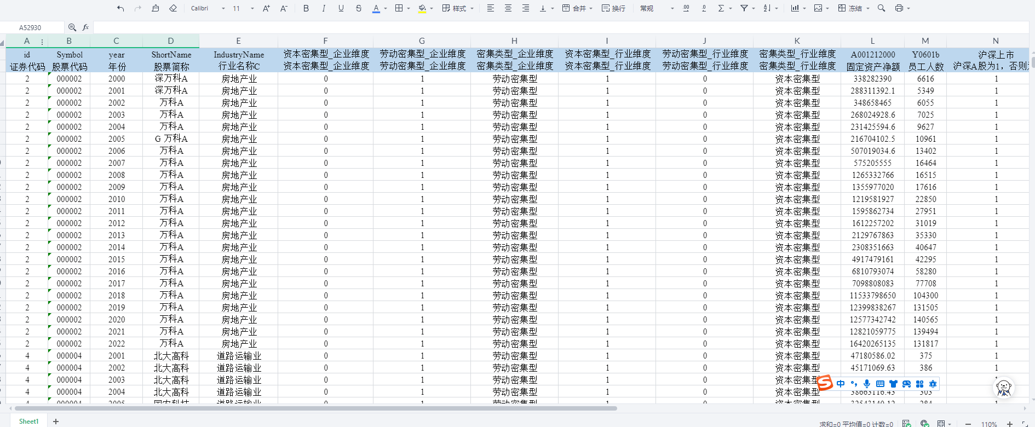Screen dimensions: 1035x427
Task: Click the vertical alignment icon
Action: (x=543, y=8)
